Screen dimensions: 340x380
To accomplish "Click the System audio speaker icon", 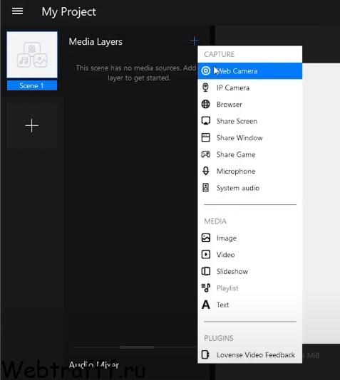I will point(206,188).
